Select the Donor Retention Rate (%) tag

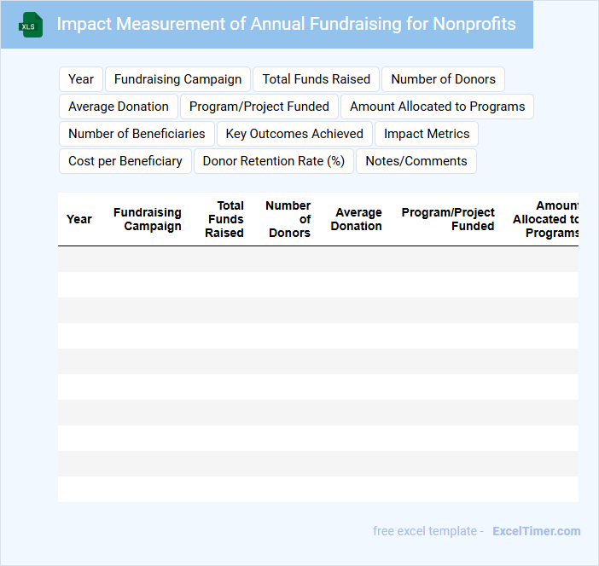(274, 161)
